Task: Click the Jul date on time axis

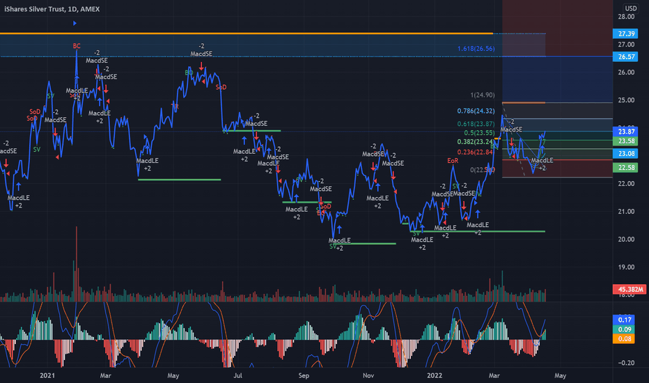Action: tap(237, 375)
